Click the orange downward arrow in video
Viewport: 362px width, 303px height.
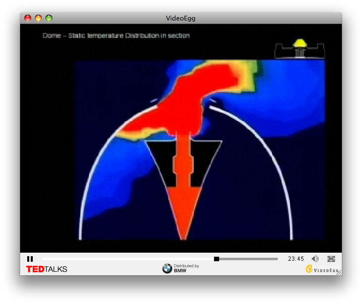coord(183,211)
